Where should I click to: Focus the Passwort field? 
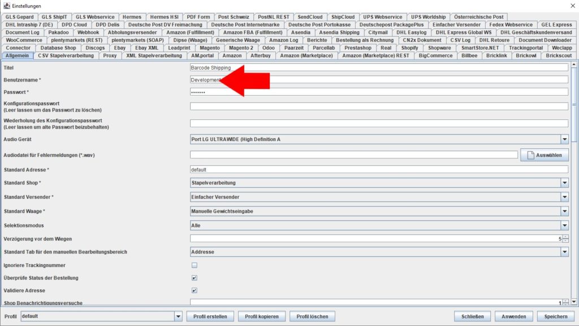379,92
